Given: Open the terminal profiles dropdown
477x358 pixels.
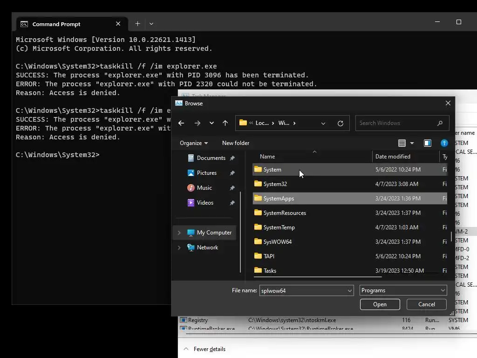Looking at the screenshot, I should click(x=151, y=24).
